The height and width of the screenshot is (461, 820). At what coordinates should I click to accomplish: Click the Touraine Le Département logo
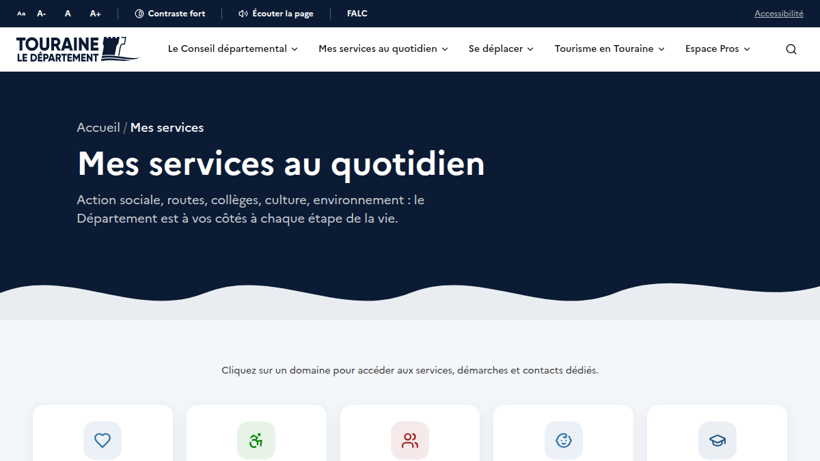coord(77,49)
